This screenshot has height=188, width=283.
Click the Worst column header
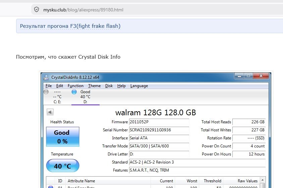187,181
